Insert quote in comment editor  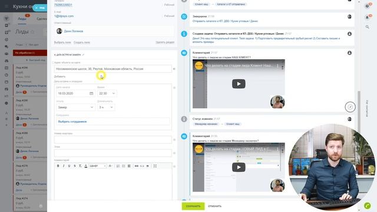tap(147, 166)
